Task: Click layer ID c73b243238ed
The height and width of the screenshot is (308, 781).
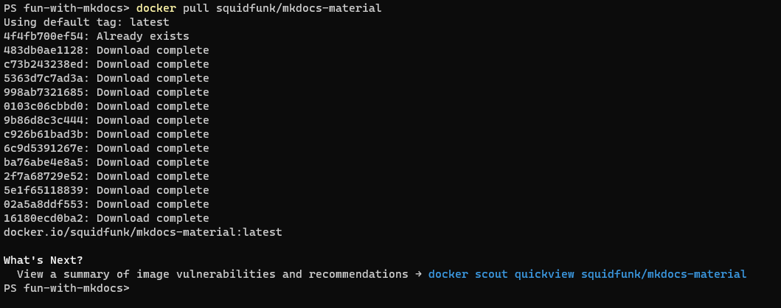Action: (x=46, y=64)
